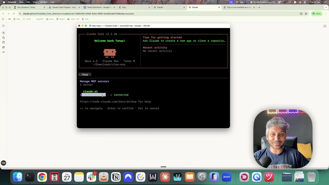Reload the Chrome page
The image size is (329, 185).
pyautogui.click(x=14, y=14)
